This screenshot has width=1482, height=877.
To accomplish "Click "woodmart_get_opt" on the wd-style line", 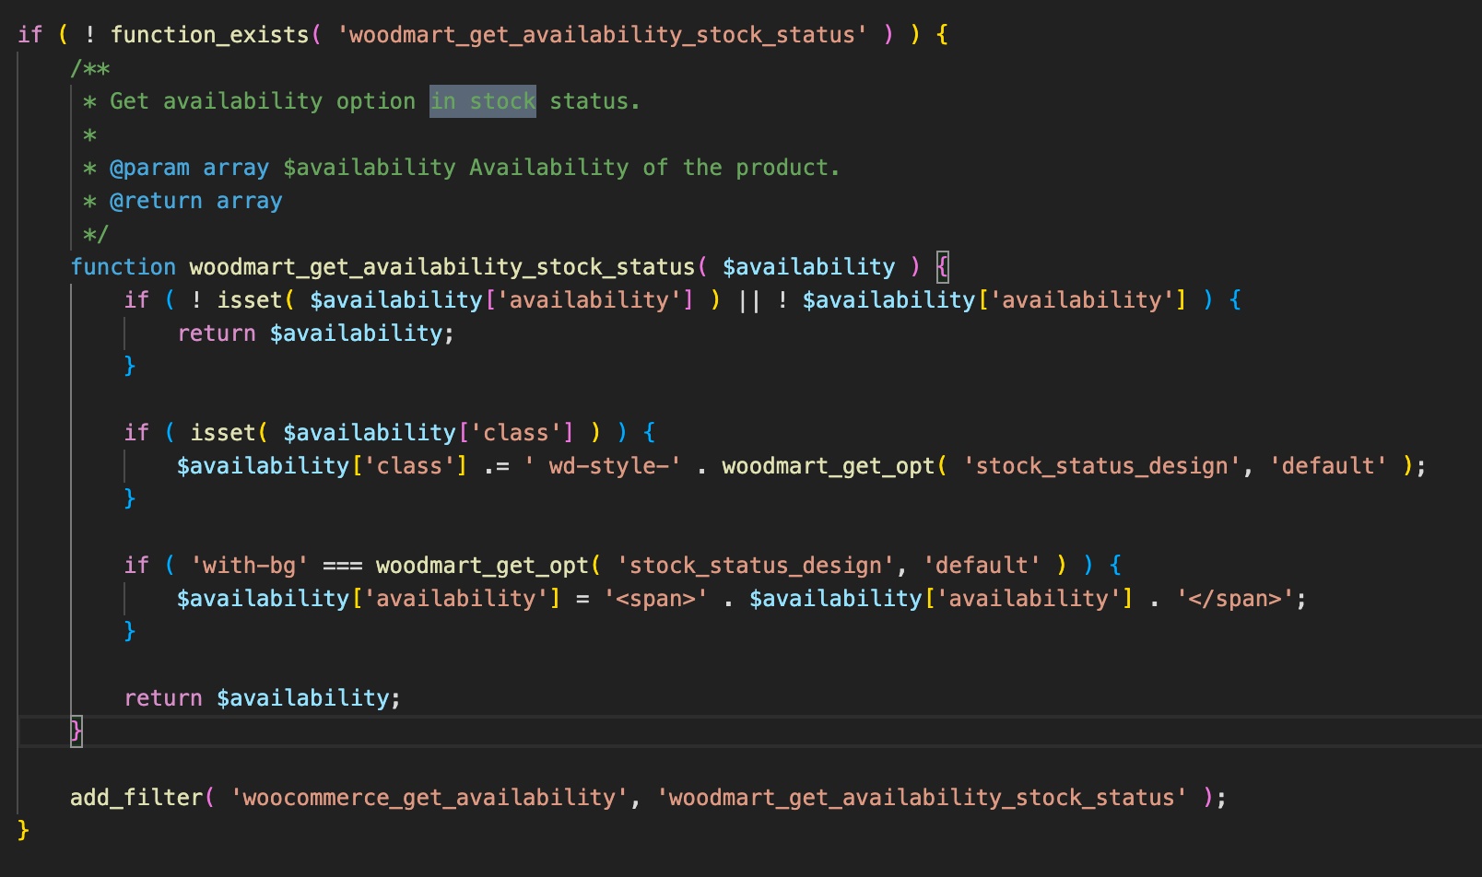I will 829,466.
